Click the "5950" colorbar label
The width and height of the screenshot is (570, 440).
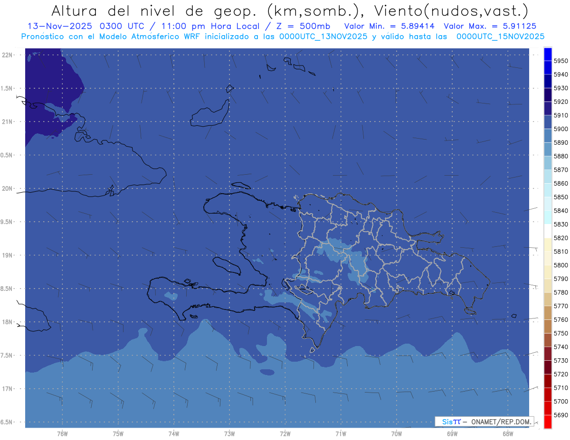pyautogui.click(x=561, y=61)
